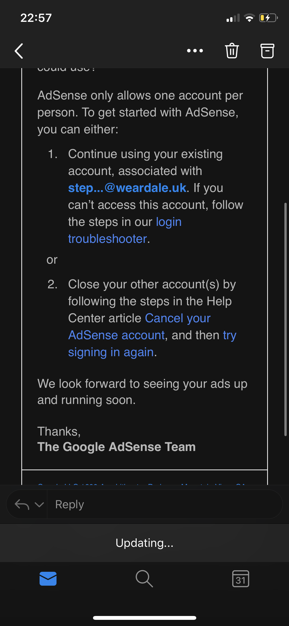Screen dimensions: 289x626
Task: Expand reply options chevron
Action: coord(39,504)
